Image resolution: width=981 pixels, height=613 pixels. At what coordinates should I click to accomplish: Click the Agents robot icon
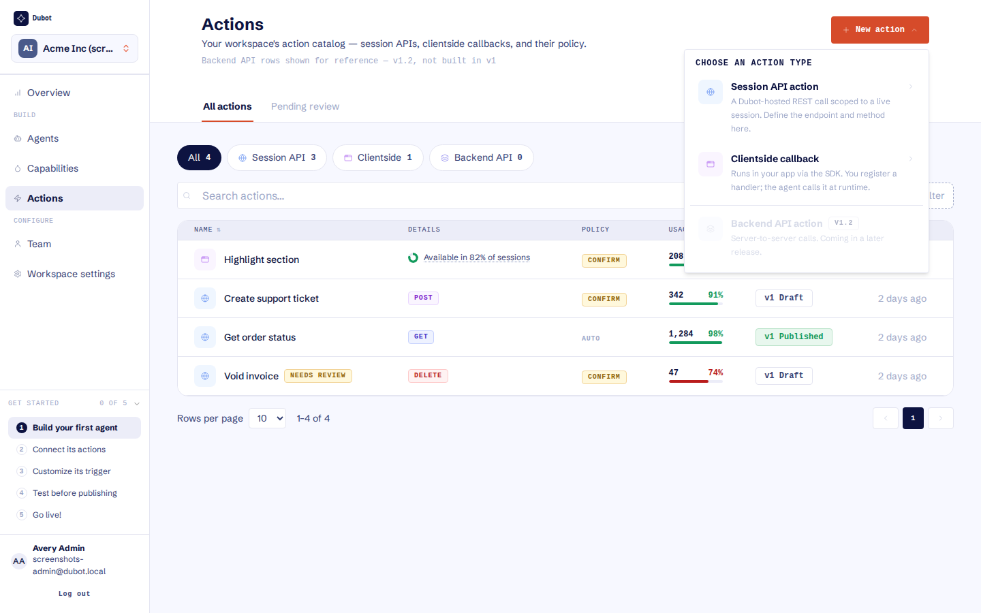[x=18, y=138]
